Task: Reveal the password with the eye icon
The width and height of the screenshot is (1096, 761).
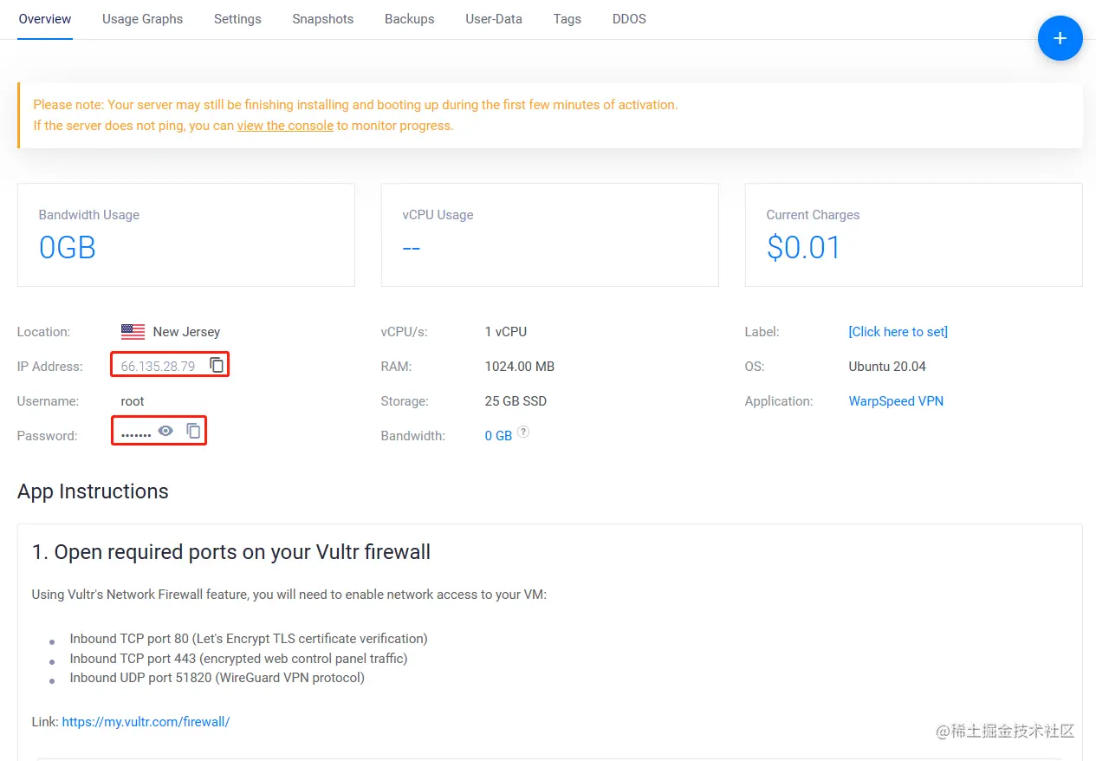Action: [x=165, y=431]
